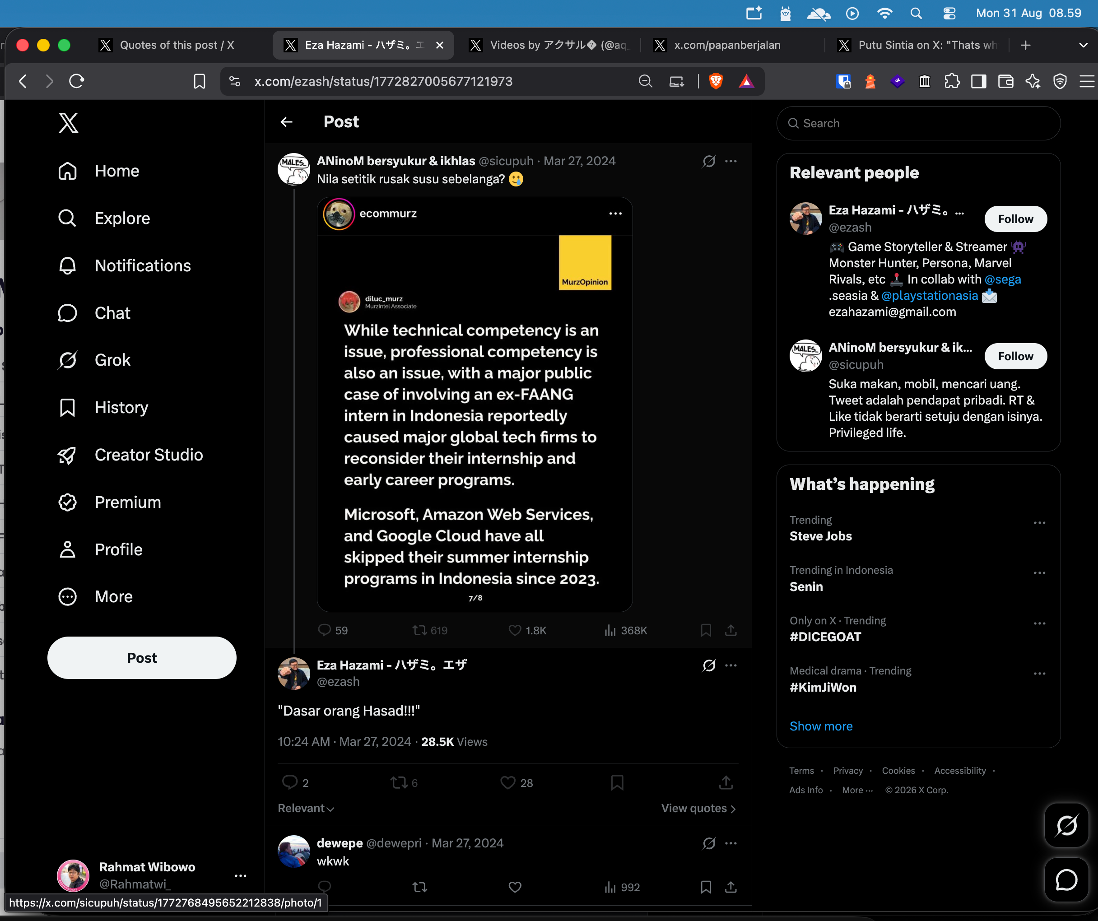Viewport: 1098px width, 921px height.
Task: Open History from the sidebar
Action: (x=103, y=407)
